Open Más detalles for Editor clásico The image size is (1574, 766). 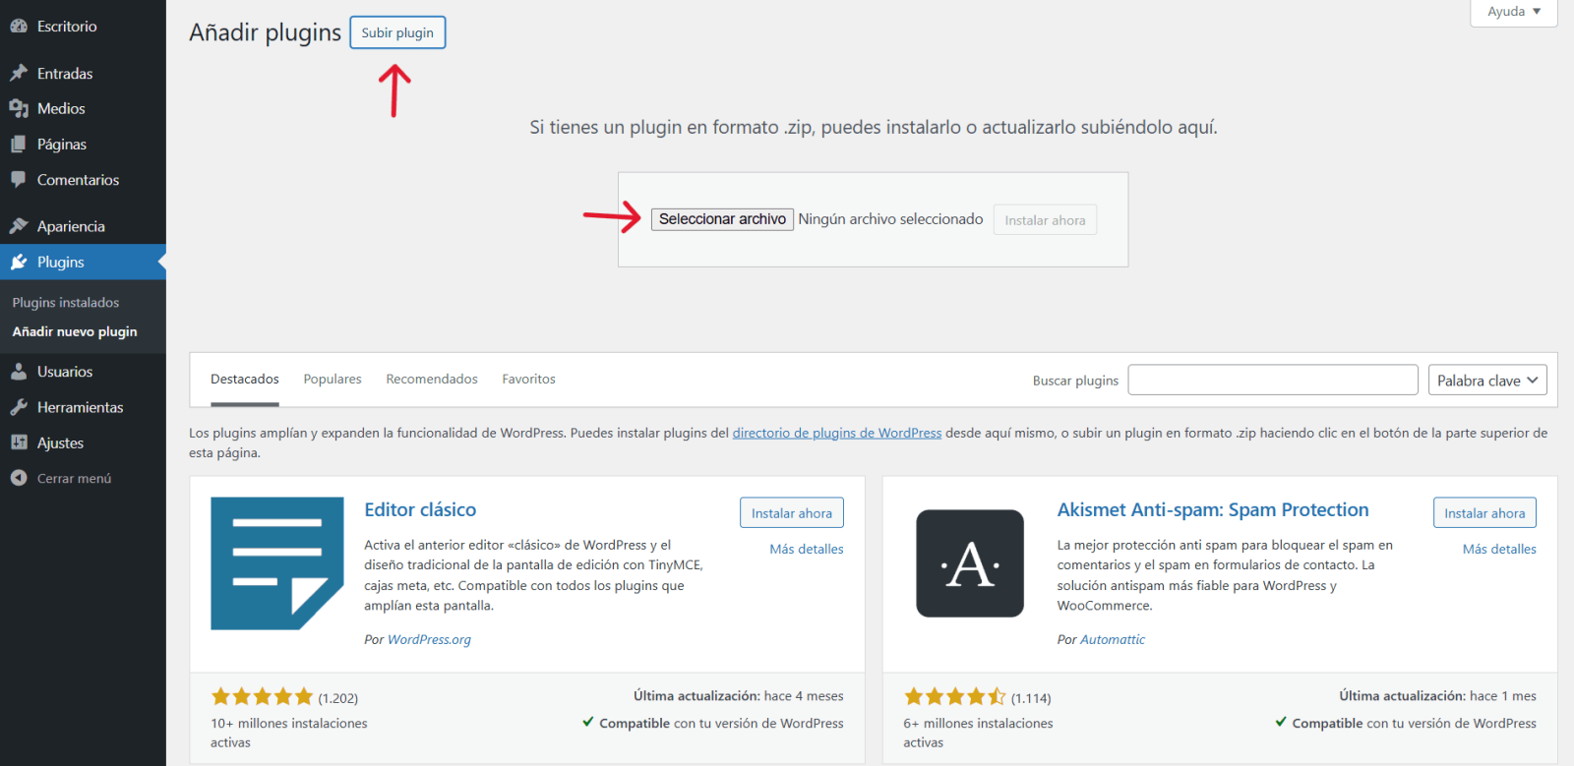pos(807,550)
